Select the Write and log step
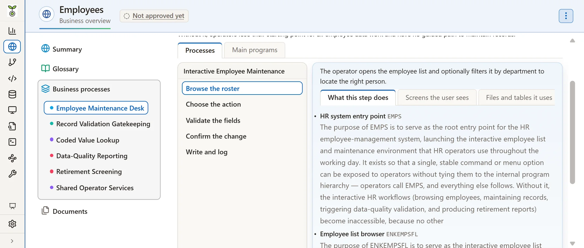Image resolution: width=584 pixels, height=248 pixels. click(x=242, y=152)
